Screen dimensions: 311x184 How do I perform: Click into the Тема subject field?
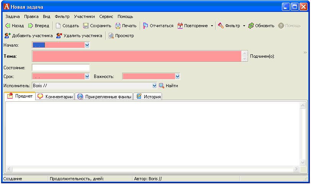pos(137,56)
